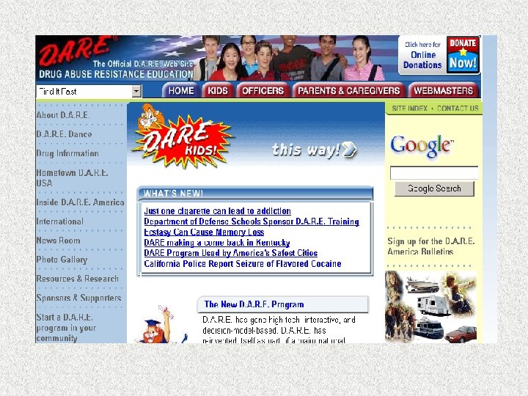Open Drug Information sidebar link
Image resolution: width=528 pixels, height=396 pixels.
pos(67,153)
